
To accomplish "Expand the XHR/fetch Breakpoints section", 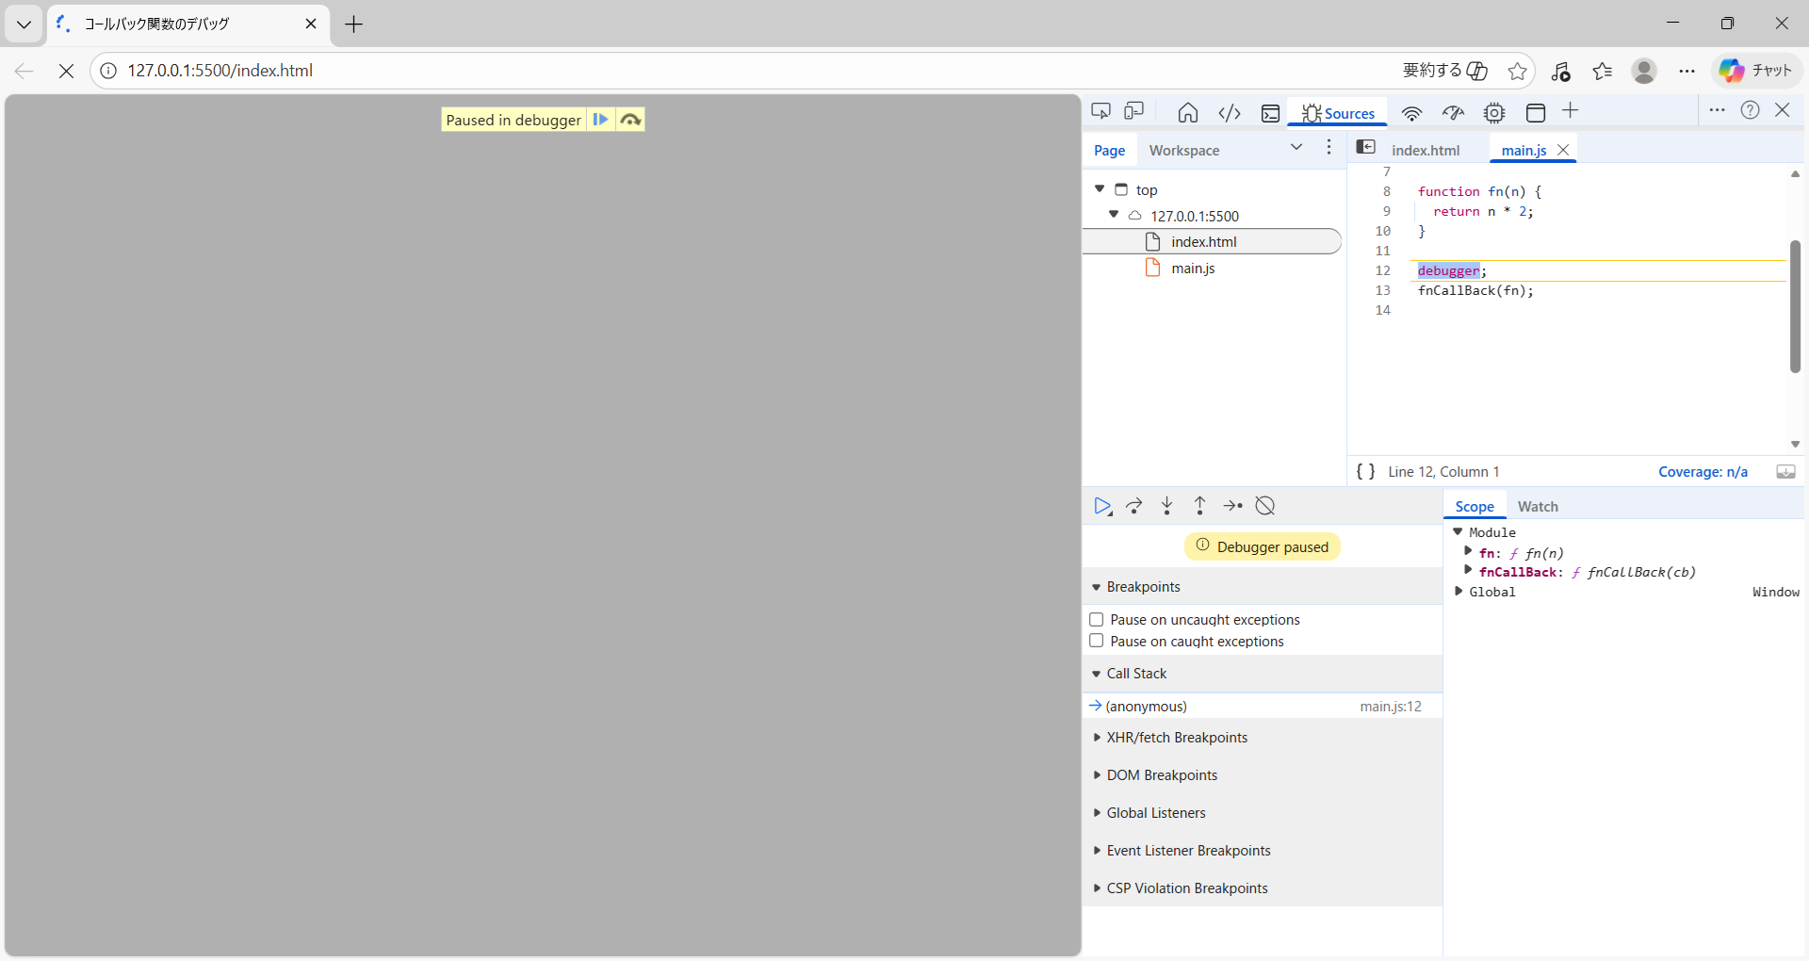I will [x=1177, y=738].
